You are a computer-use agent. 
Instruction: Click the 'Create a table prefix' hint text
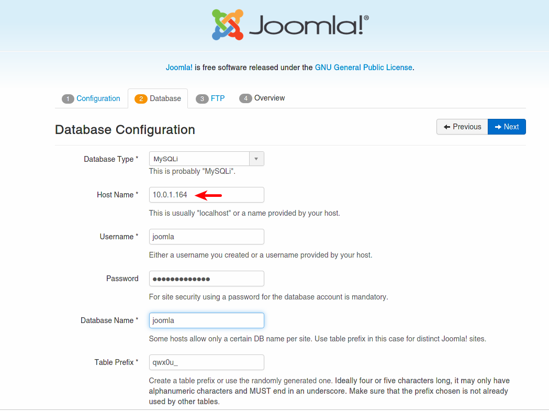[329, 391]
